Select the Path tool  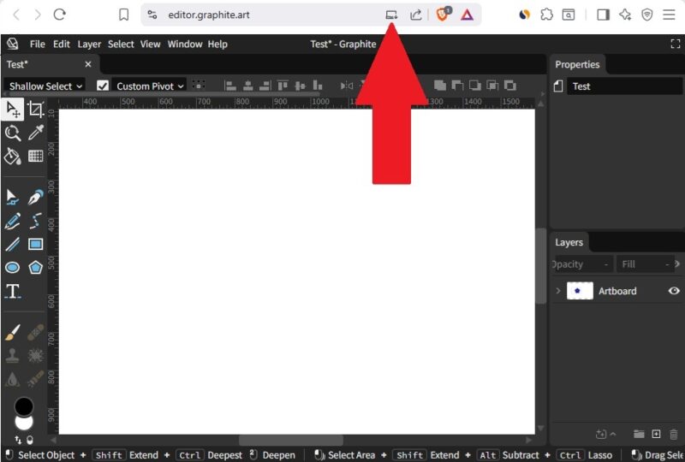[13, 198]
